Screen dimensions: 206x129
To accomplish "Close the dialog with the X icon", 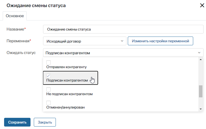I will coord(202,5).
